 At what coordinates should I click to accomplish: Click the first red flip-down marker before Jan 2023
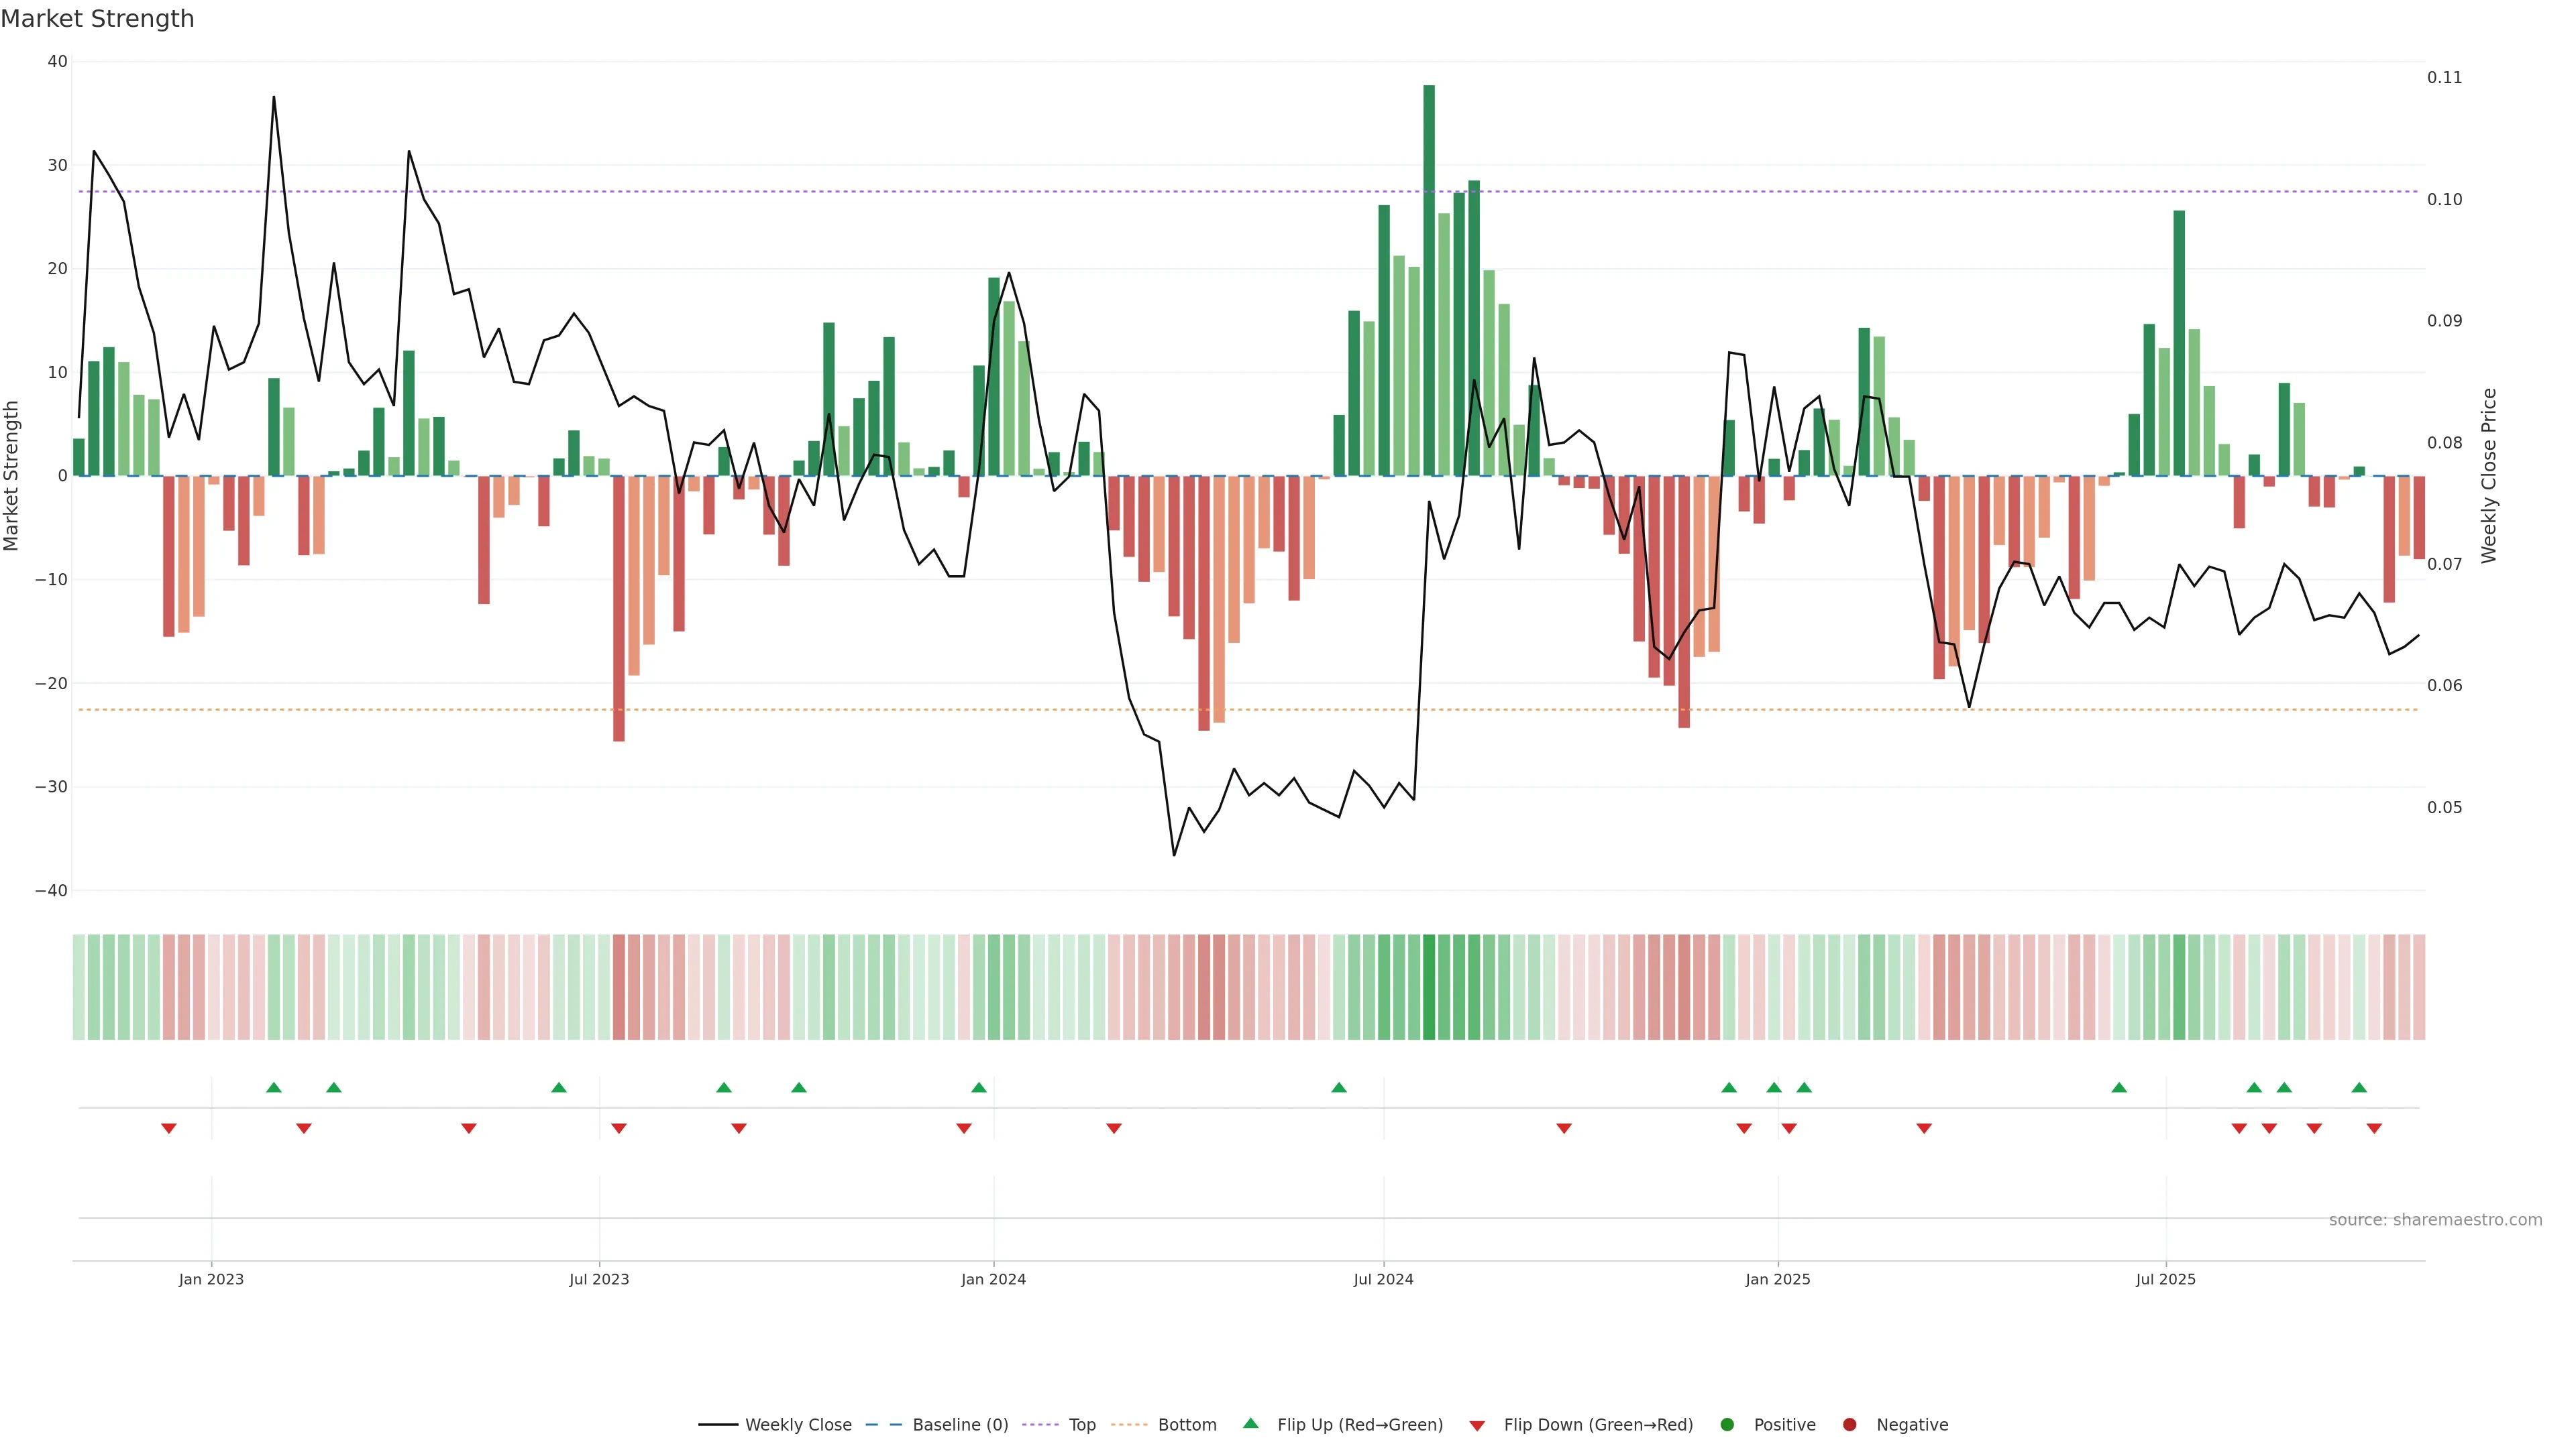(x=169, y=1128)
